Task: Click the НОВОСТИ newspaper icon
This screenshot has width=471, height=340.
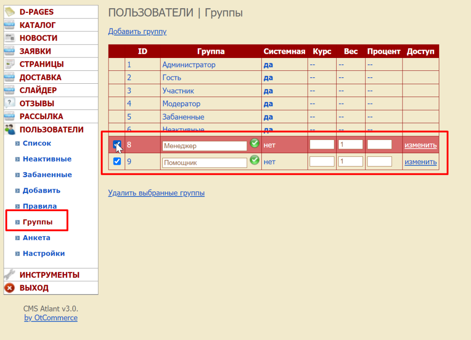Action: 10,38
